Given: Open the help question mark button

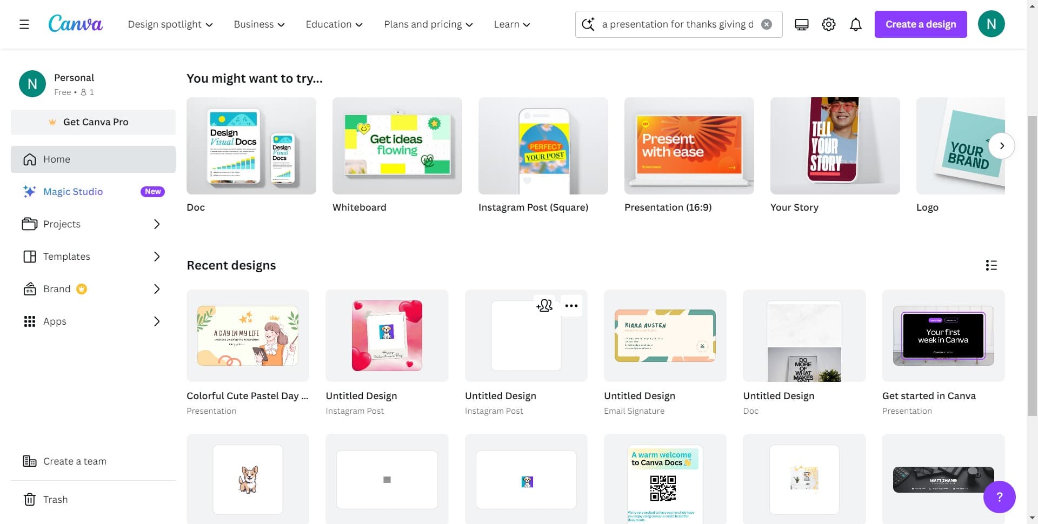Looking at the screenshot, I should (x=999, y=497).
